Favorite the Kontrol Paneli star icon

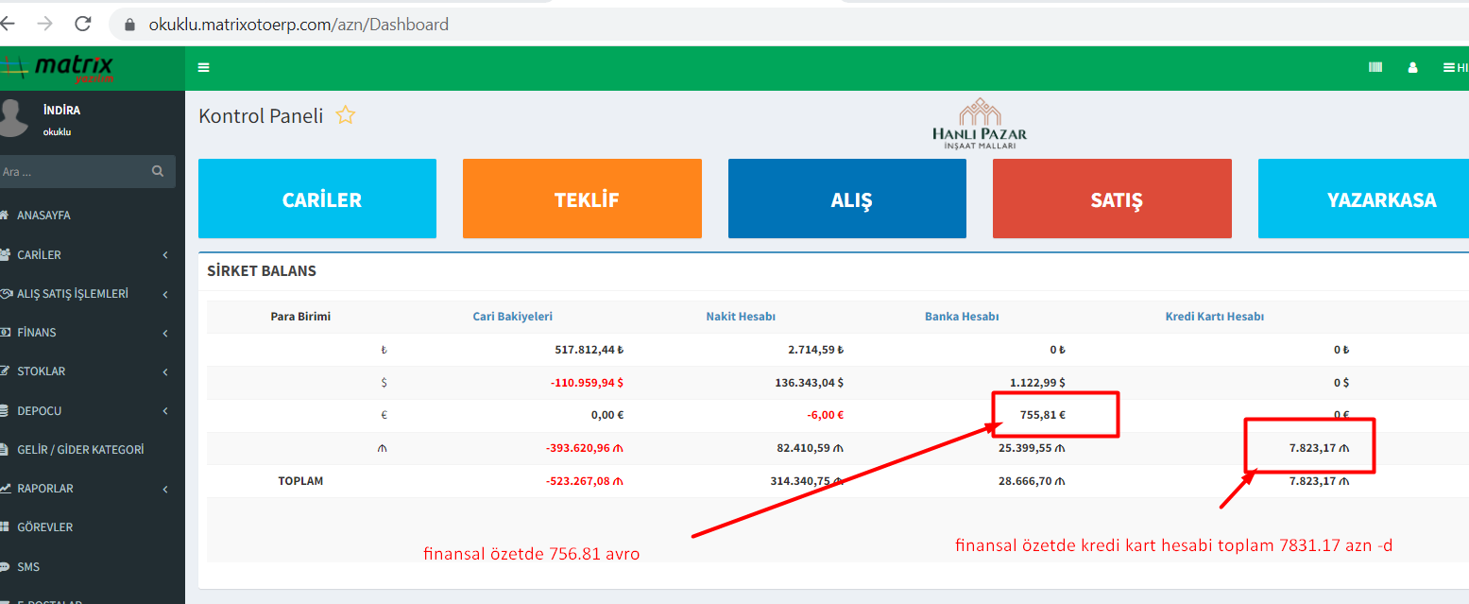(346, 116)
